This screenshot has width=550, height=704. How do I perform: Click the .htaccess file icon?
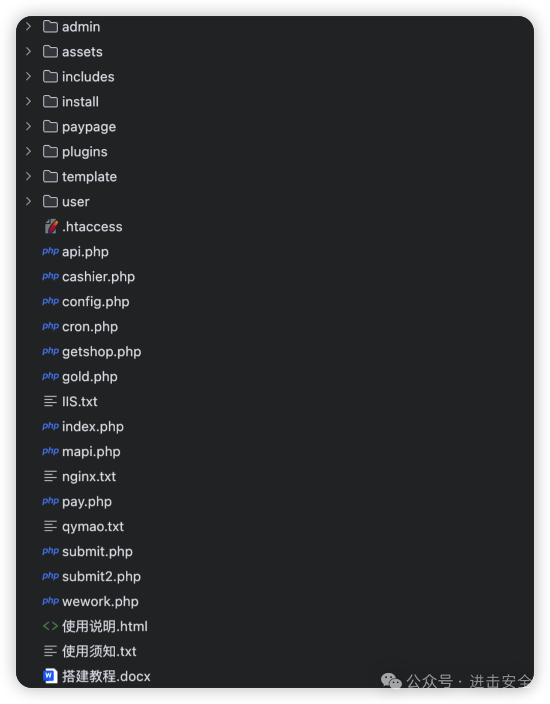51,226
